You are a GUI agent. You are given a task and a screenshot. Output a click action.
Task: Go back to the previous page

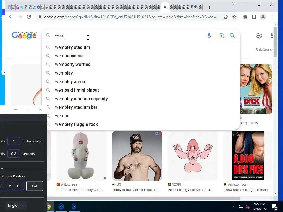point(11,17)
